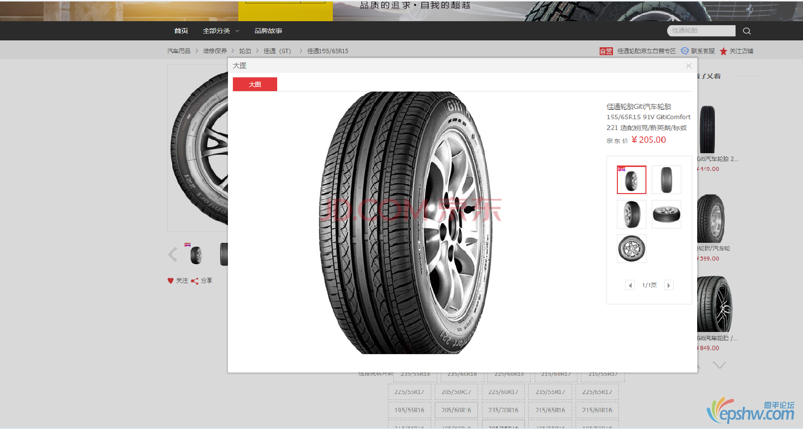Choose the 225/65R17 size option
The height and width of the screenshot is (429, 803).
[x=597, y=392]
